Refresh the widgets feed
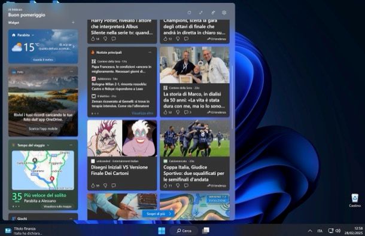 [x=189, y=13]
